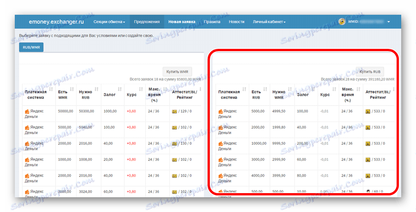Select the 2999,90 amount cell
Screen dimensions: 416x212
tap(279, 159)
